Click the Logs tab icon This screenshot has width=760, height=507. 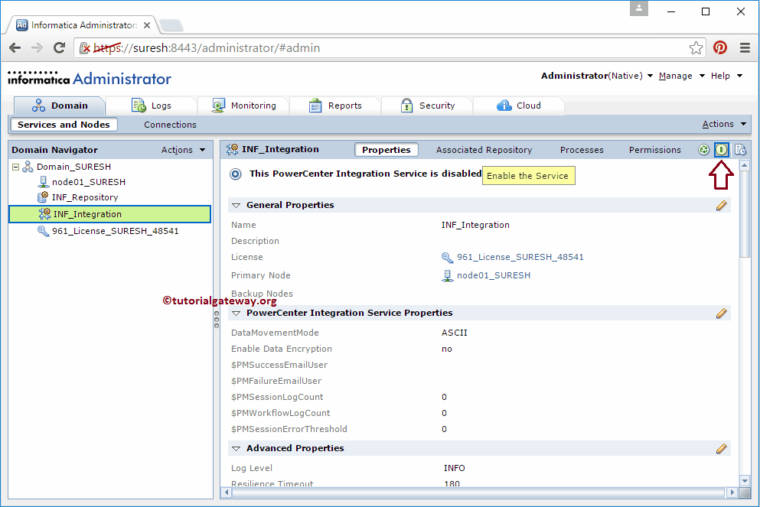tap(139, 105)
